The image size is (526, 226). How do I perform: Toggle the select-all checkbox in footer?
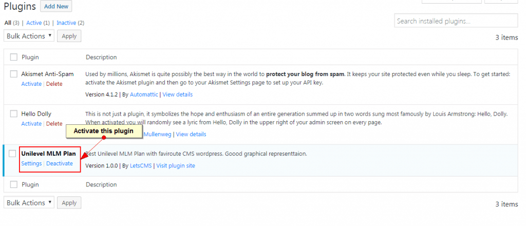(14, 184)
